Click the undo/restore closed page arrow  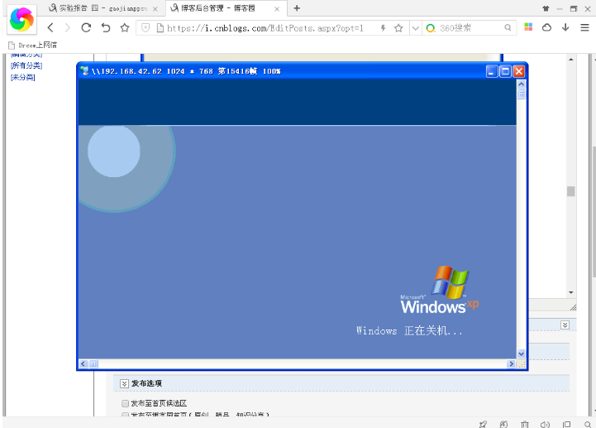pyautogui.click(x=106, y=27)
